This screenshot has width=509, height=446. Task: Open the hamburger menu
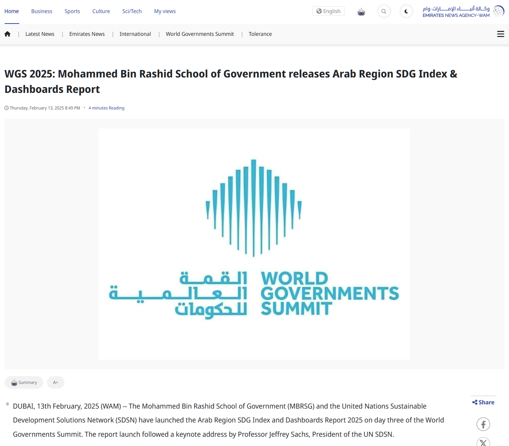(501, 34)
